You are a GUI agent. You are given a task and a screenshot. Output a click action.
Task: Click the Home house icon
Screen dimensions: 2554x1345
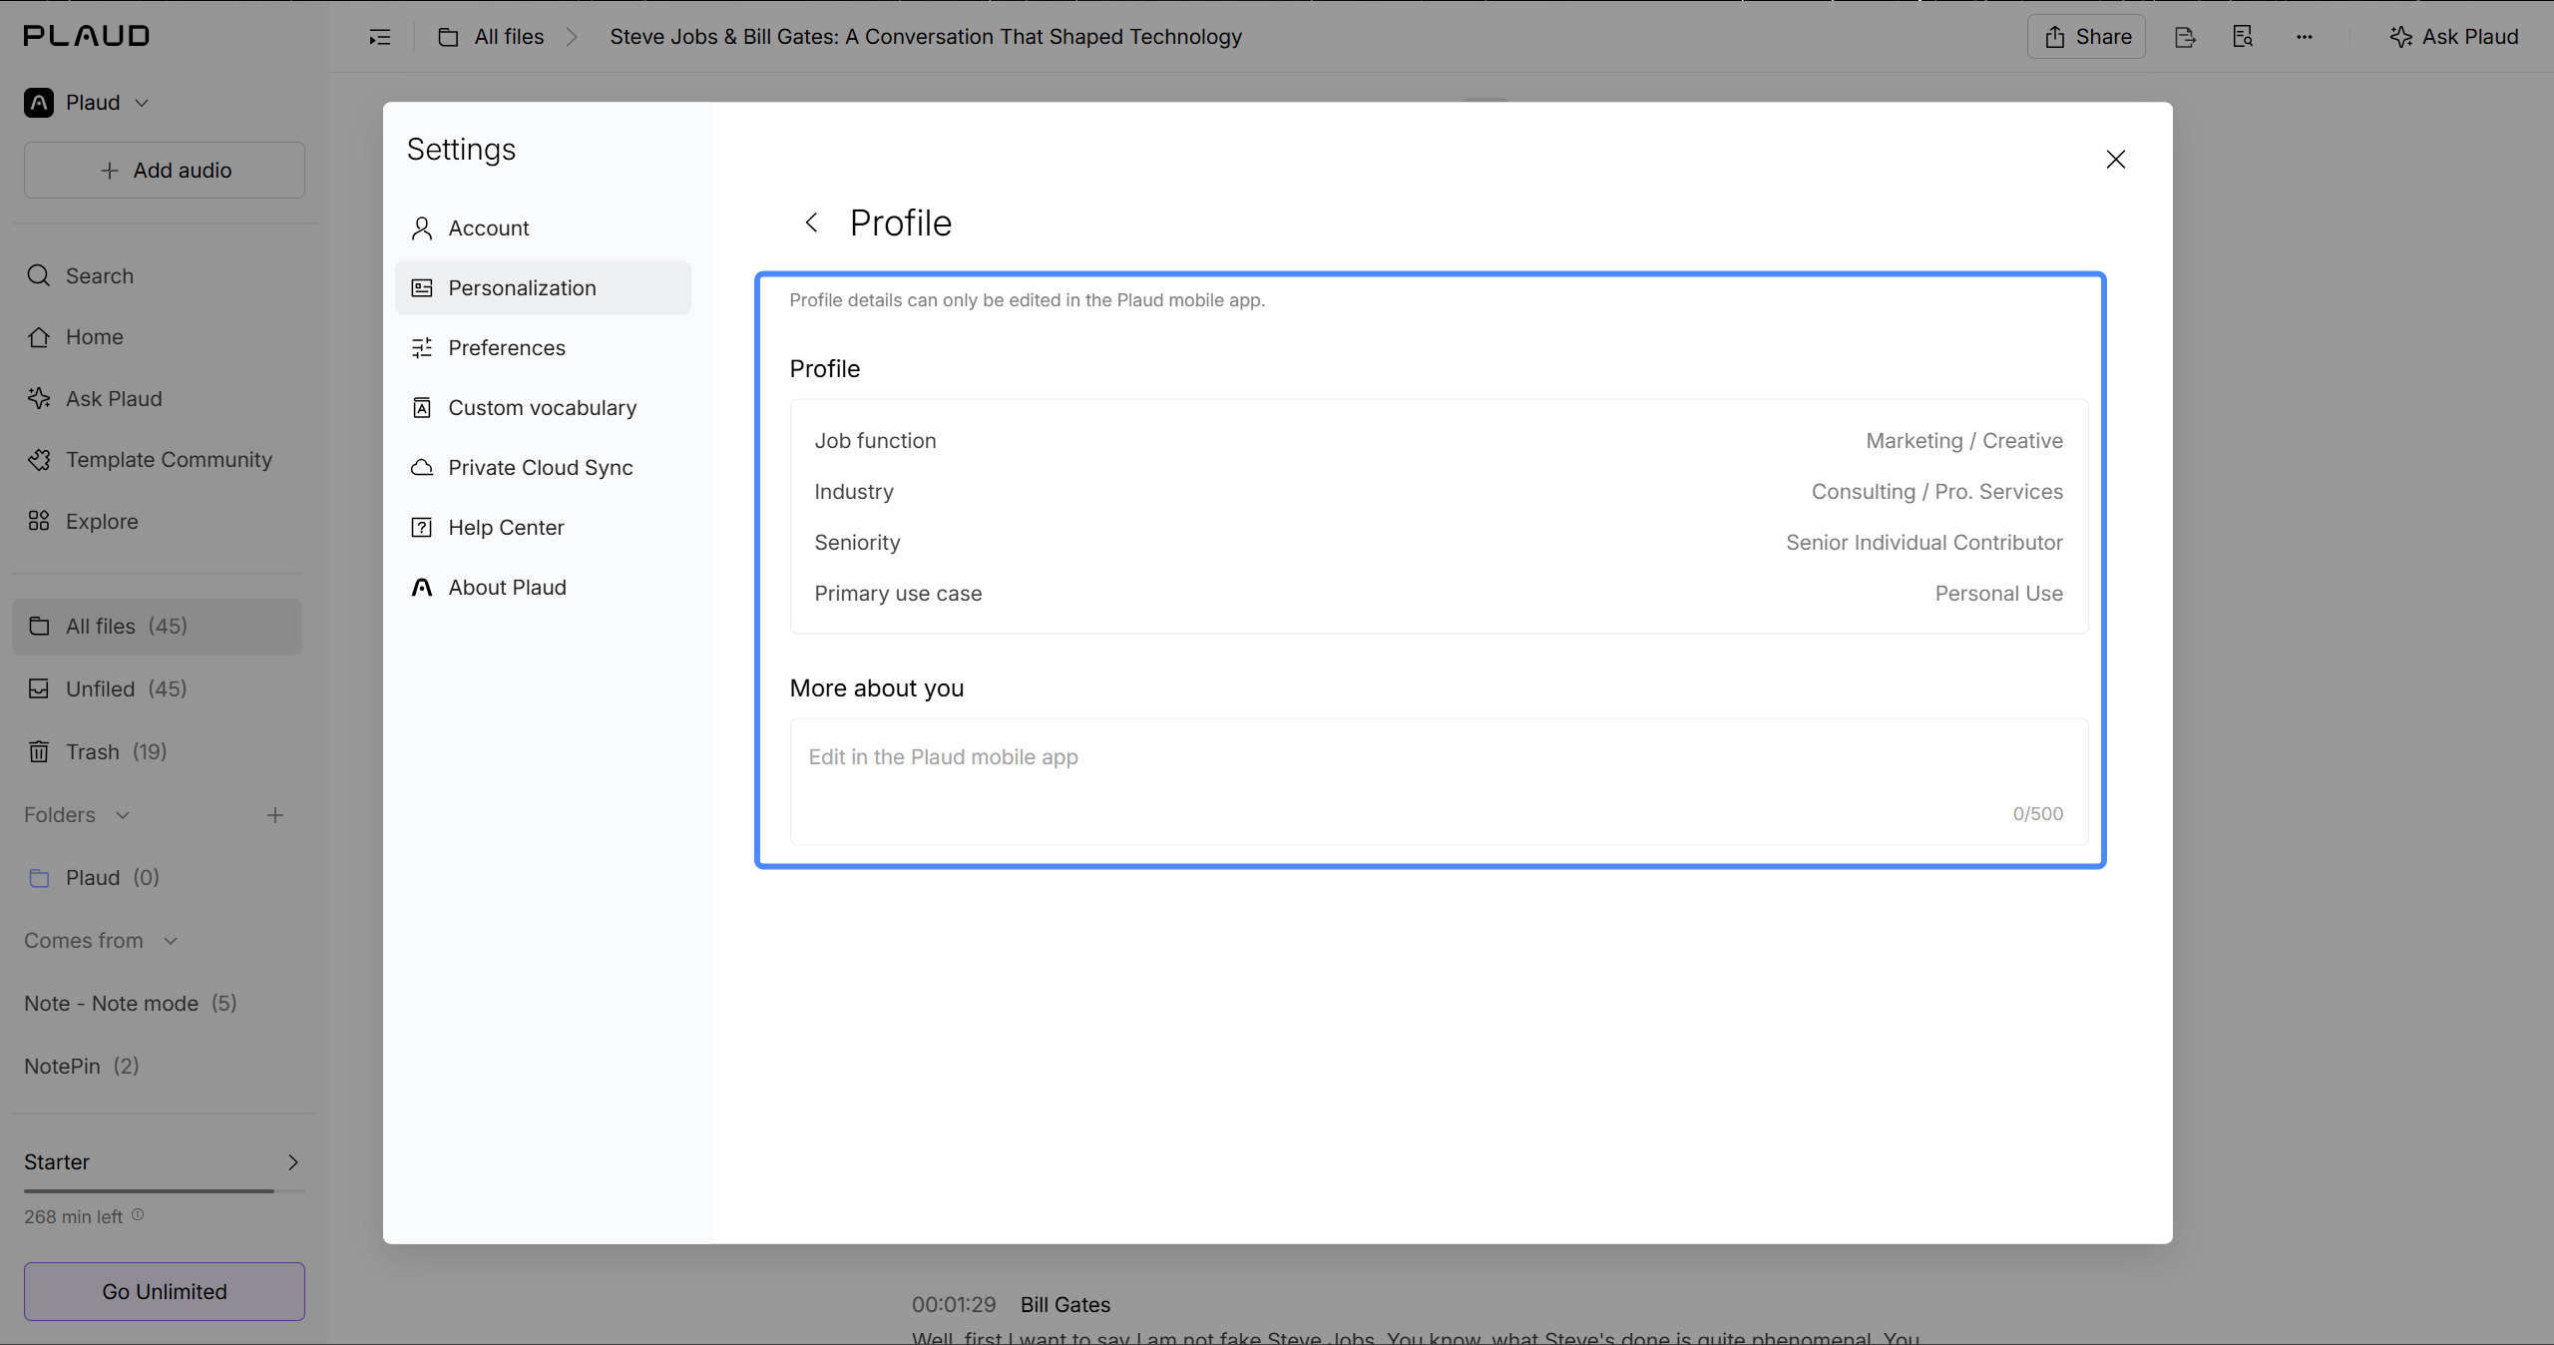(39, 337)
